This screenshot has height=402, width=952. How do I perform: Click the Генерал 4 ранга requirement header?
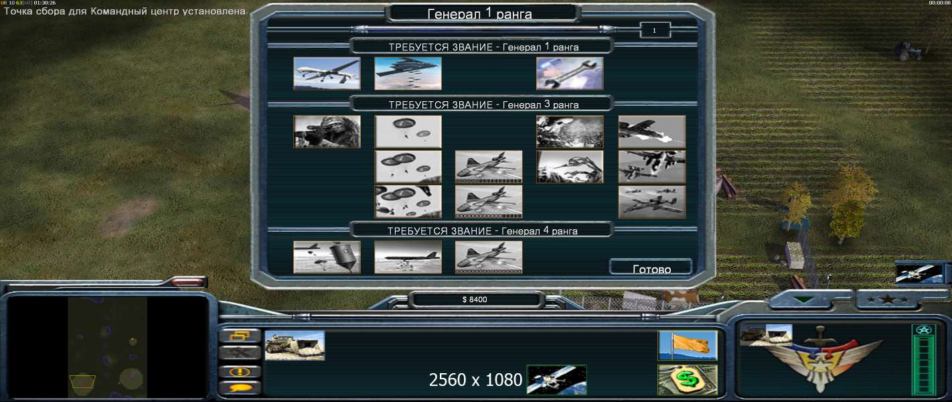[483, 230]
